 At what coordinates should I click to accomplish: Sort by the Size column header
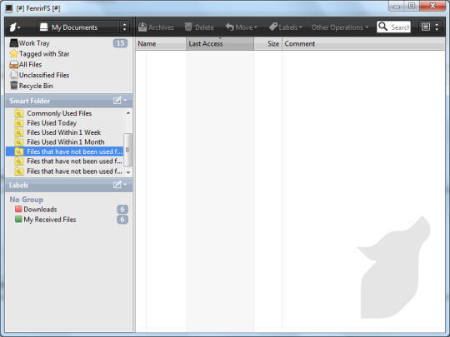268,43
